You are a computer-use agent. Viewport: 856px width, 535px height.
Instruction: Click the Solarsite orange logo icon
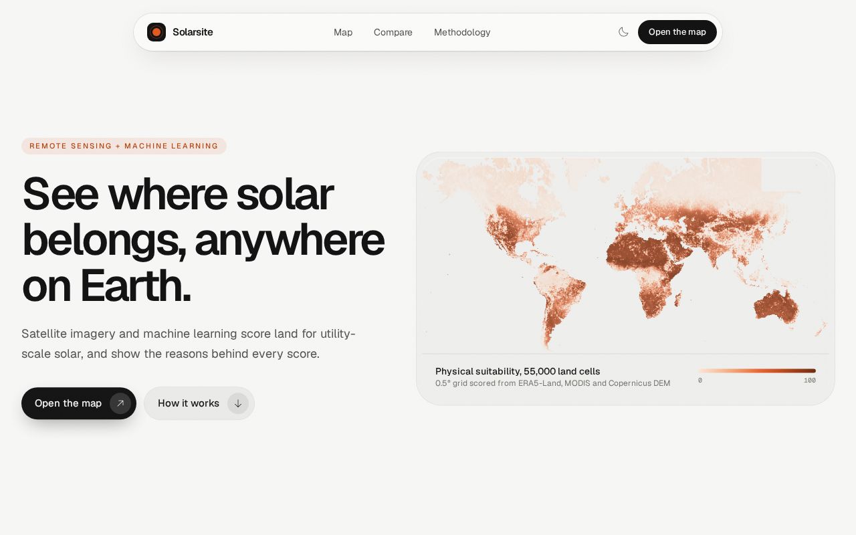tap(156, 32)
